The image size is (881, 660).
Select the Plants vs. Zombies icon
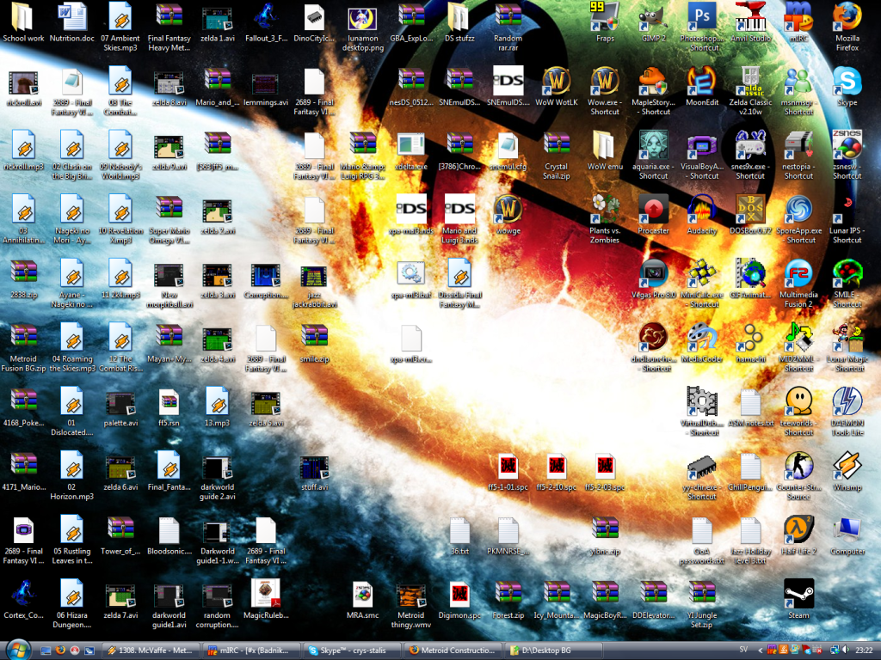pyautogui.click(x=605, y=211)
